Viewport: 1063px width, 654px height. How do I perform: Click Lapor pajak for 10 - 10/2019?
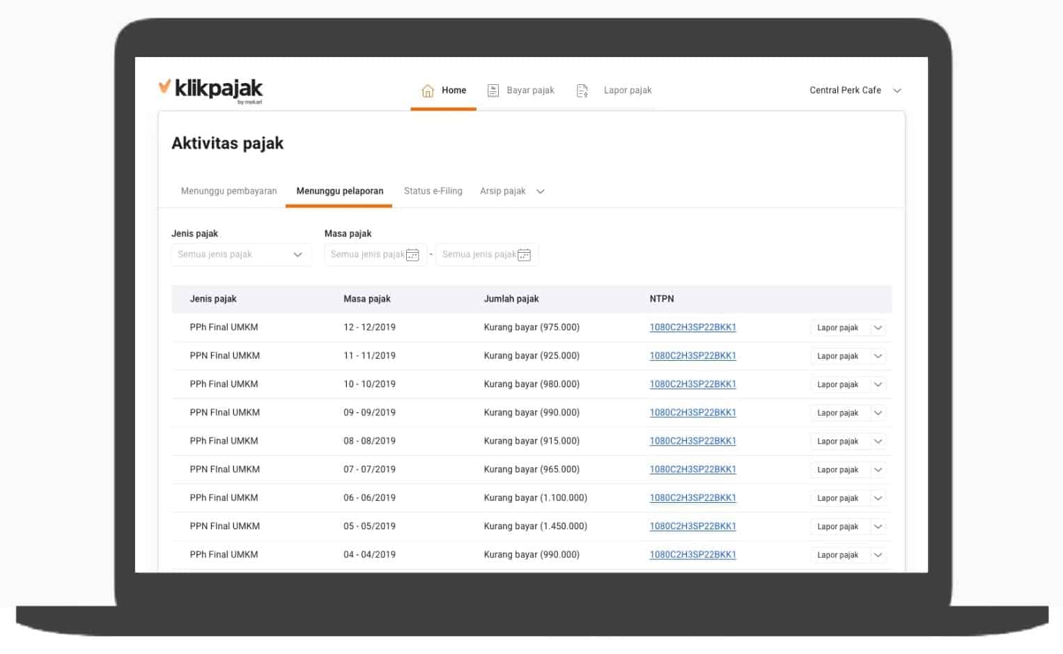tap(838, 384)
